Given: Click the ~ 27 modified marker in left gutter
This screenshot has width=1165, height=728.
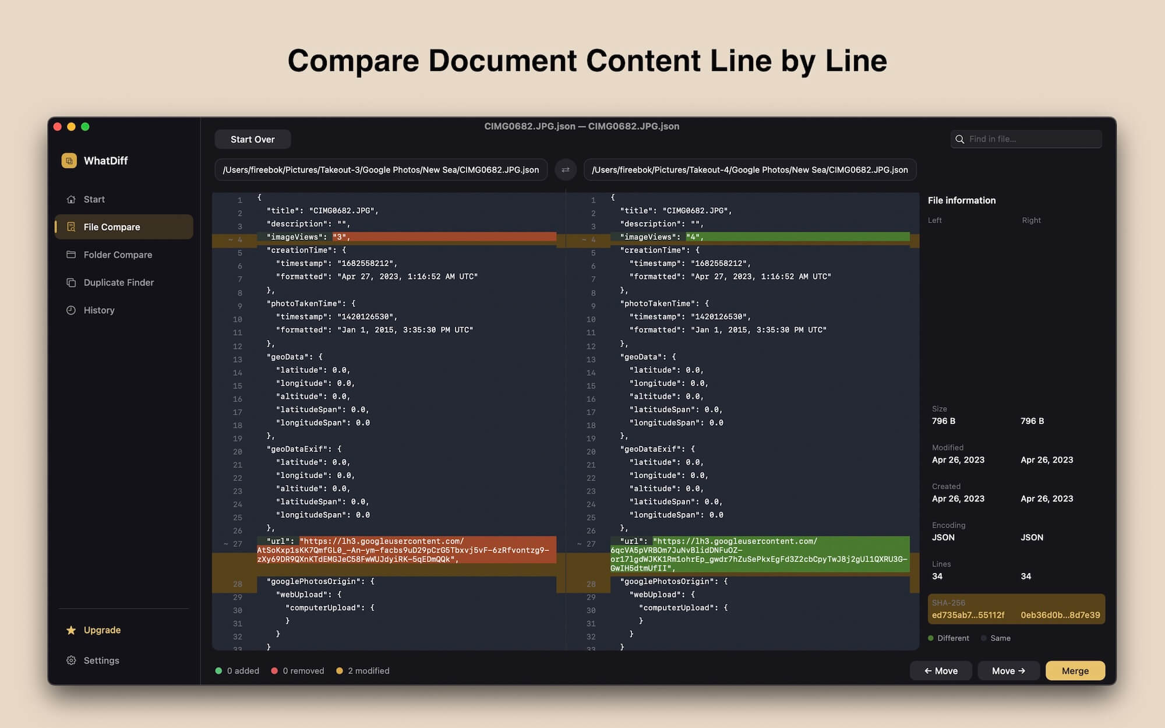Looking at the screenshot, I should tap(233, 544).
